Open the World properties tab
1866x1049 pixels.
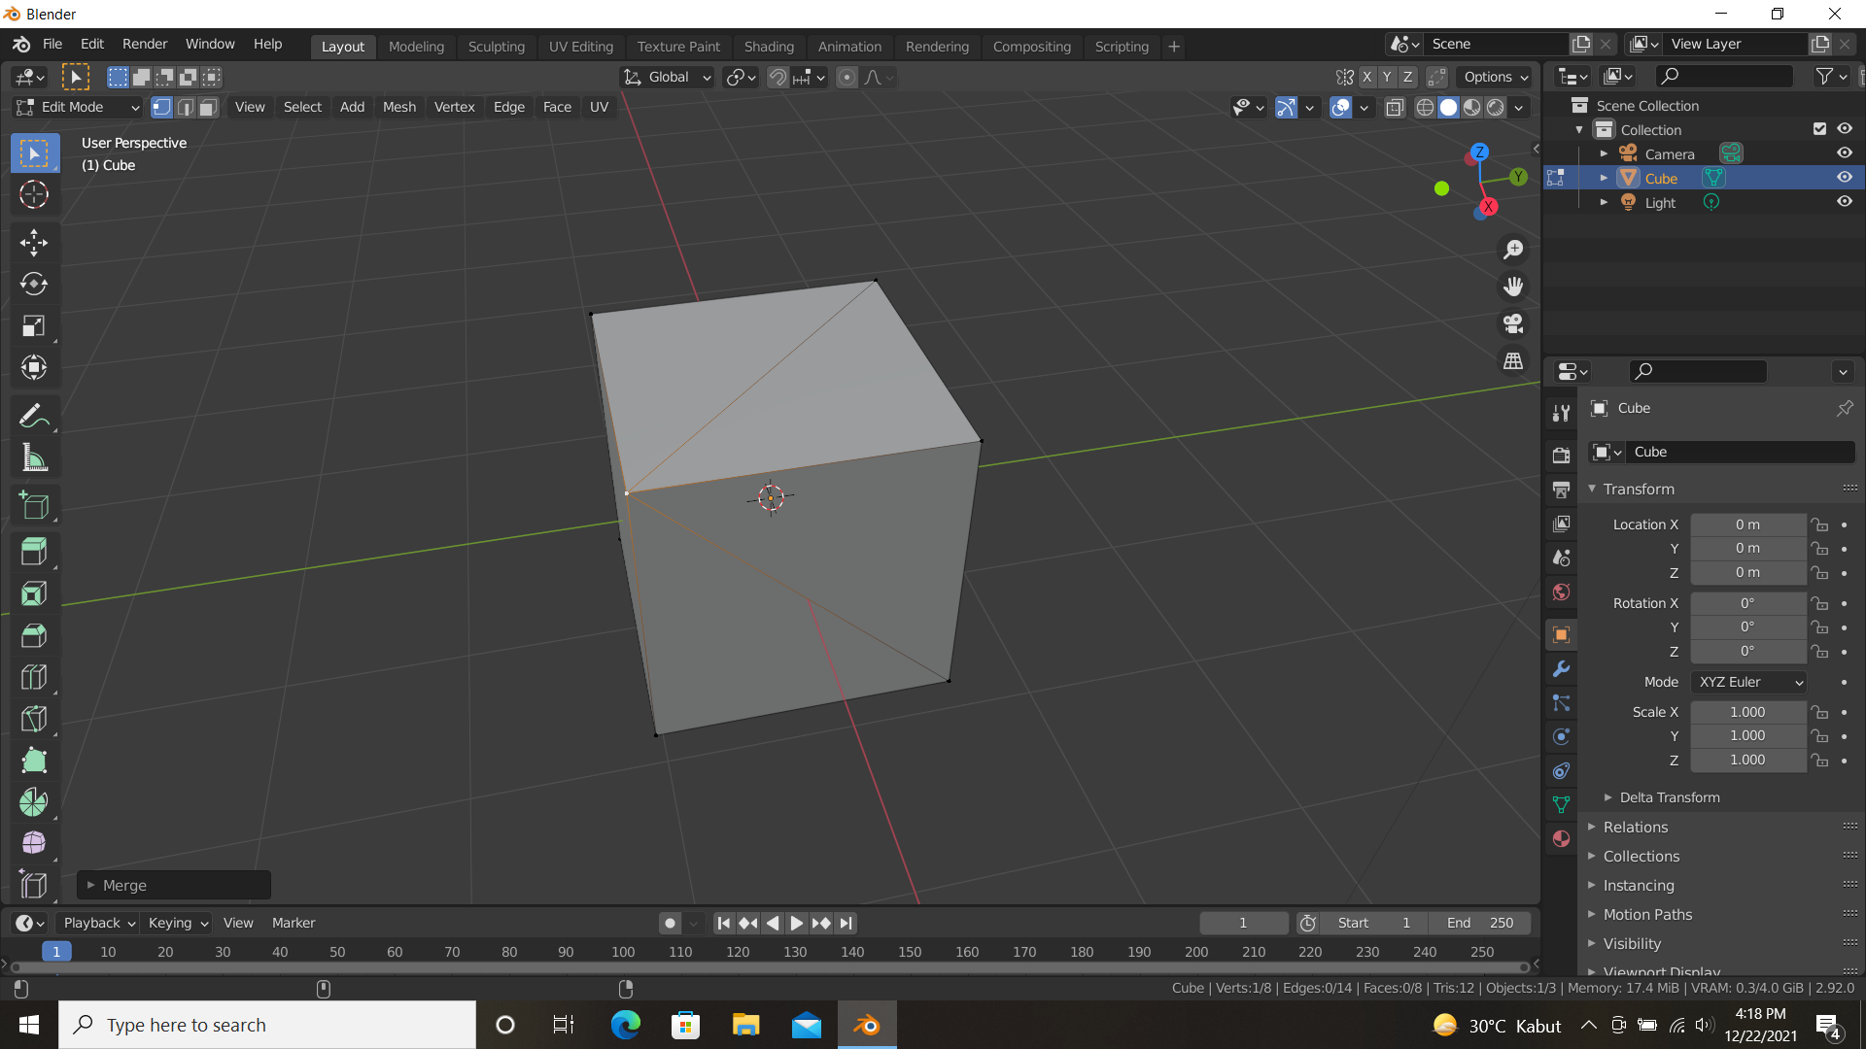1561,592
